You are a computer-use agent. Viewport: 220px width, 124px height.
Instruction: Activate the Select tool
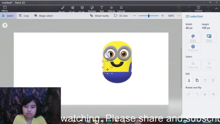click(8, 16)
